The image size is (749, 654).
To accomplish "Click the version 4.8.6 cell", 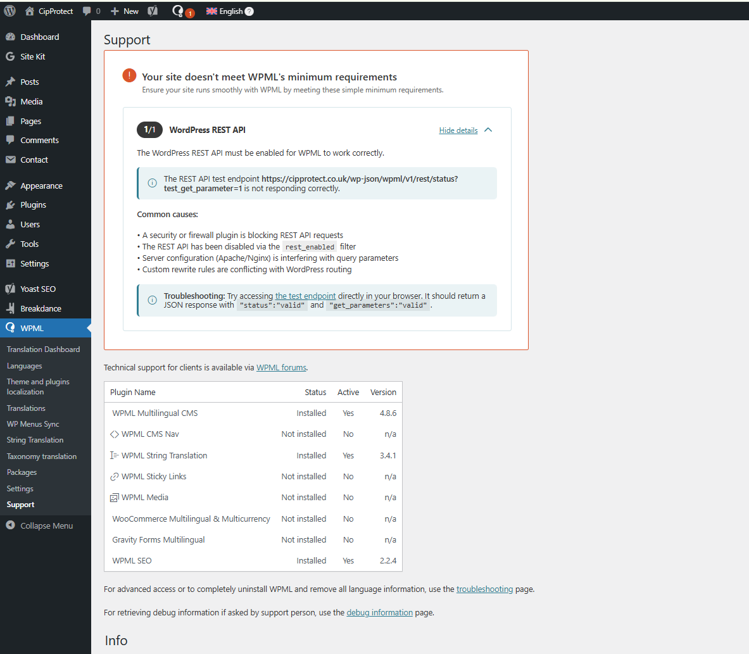I will click(388, 413).
